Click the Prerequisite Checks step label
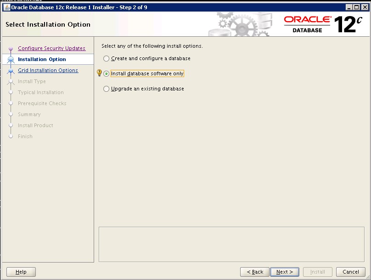 42,103
